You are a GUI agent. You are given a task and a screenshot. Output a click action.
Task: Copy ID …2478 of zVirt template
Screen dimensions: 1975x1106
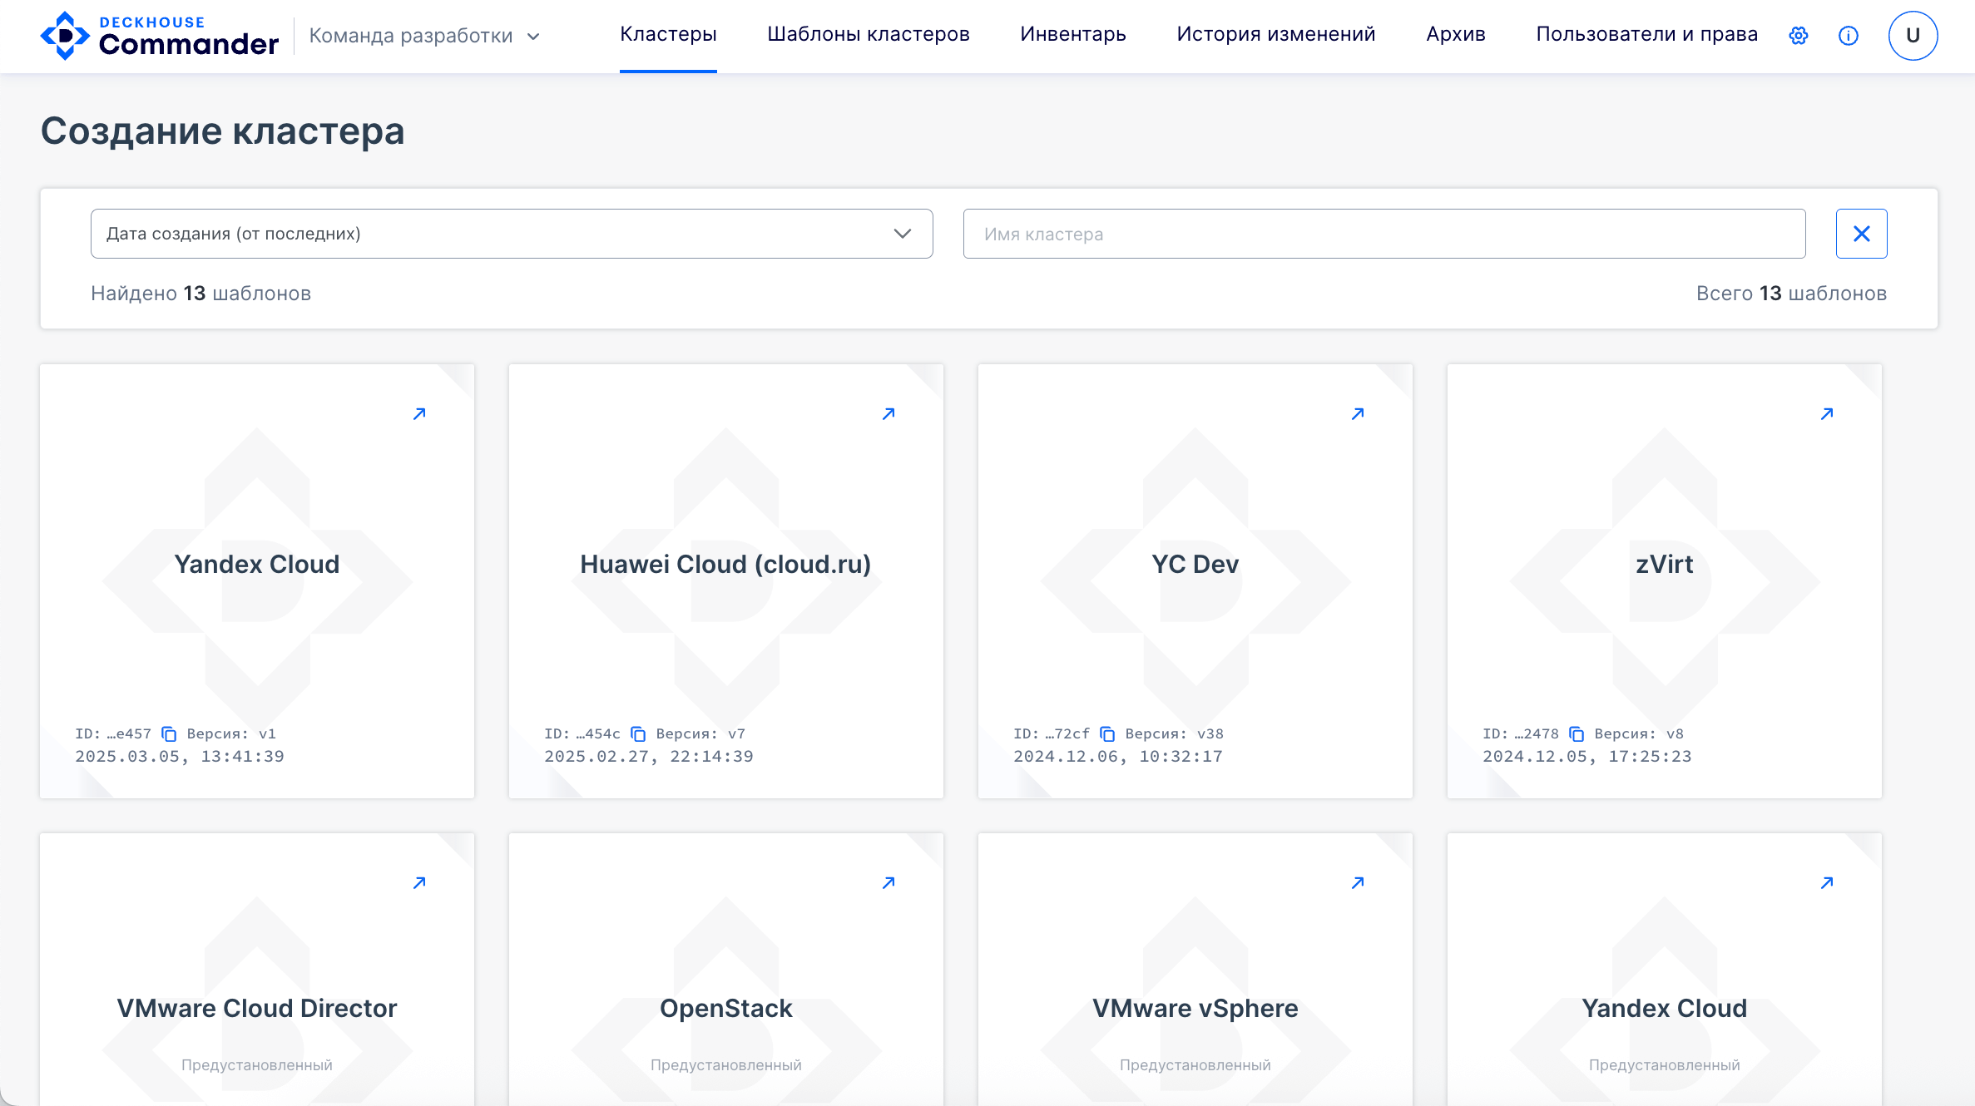(x=1577, y=733)
